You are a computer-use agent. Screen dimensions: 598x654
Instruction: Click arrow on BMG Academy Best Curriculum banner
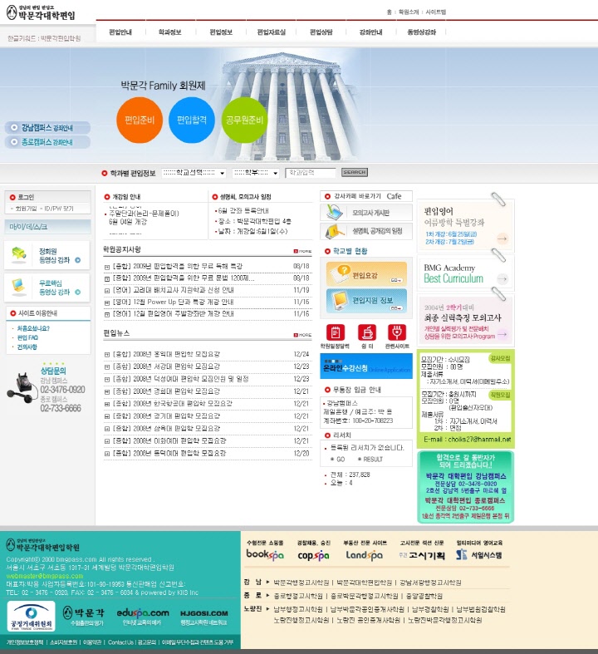pyautogui.click(x=502, y=278)
